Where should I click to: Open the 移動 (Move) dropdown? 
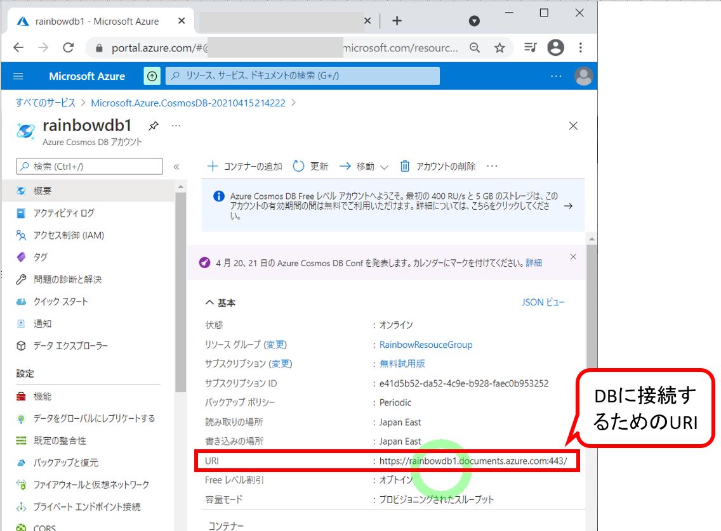364,166
